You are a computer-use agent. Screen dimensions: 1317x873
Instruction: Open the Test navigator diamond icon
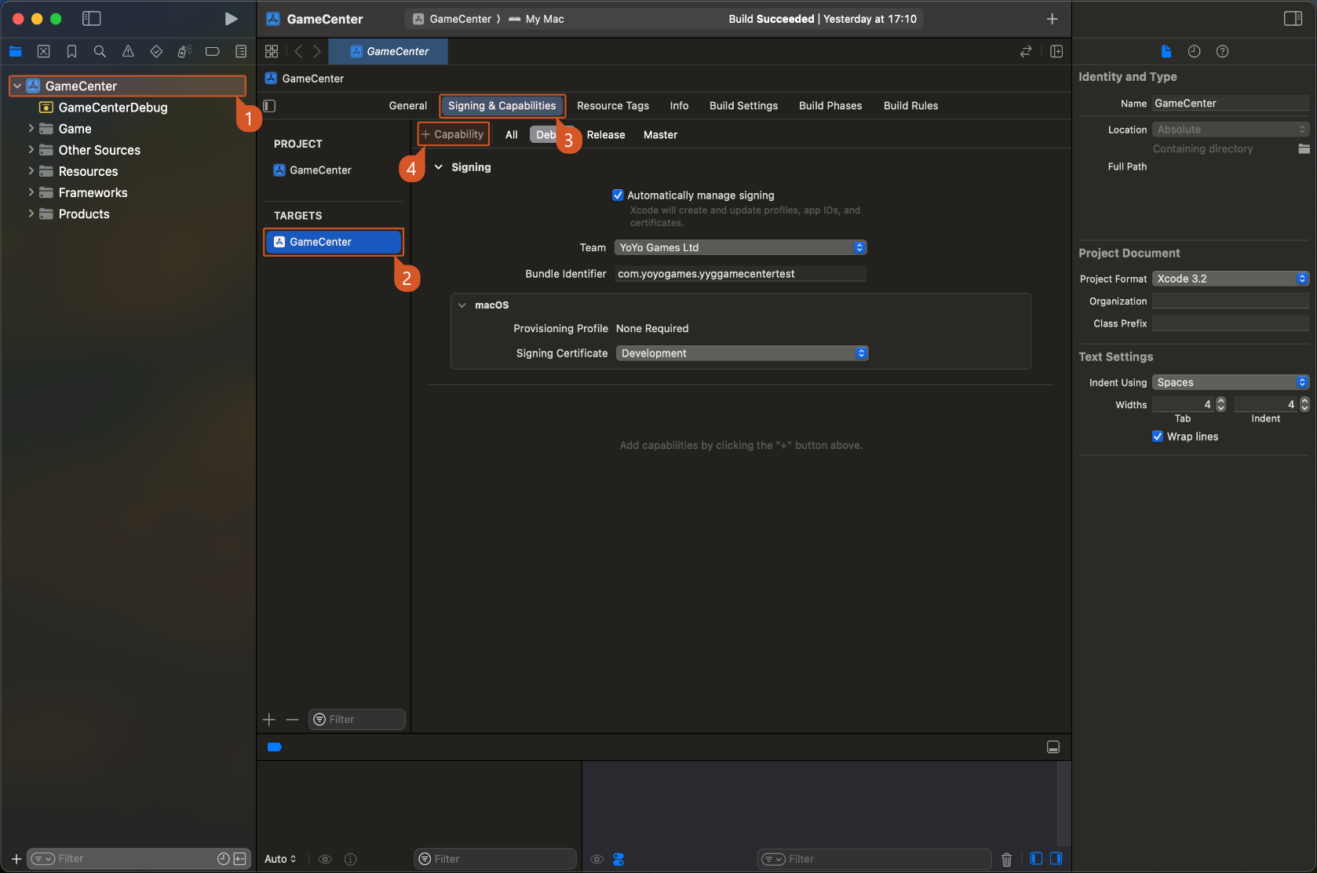click(x=156, y=52)
